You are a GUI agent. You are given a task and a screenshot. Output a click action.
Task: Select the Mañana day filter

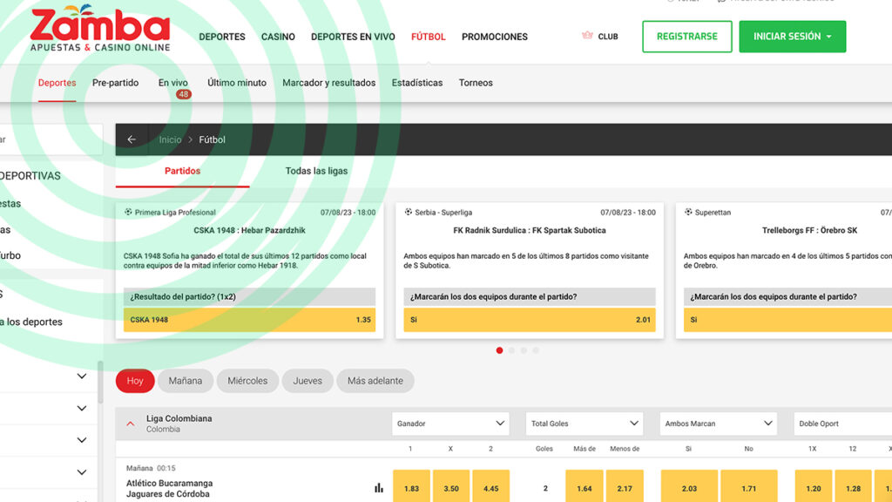click(x=185, y=381)
